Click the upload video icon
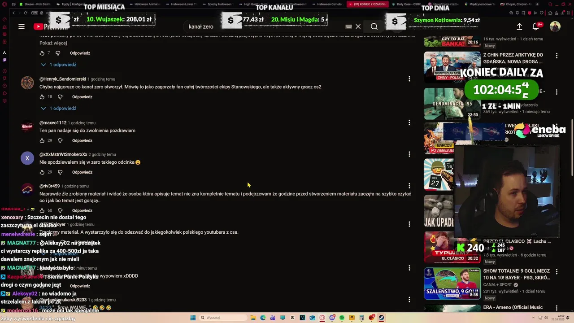Screen dimensions: 574x323 (x=519, y=26)
